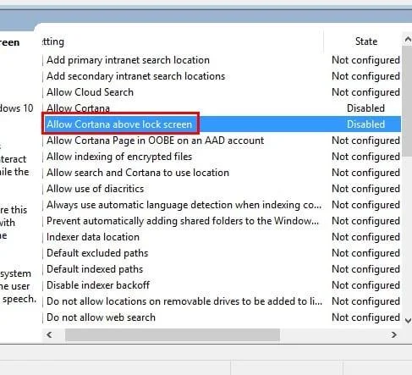
Task: Select the 'Allow Cloud Search' setting
Action: pos(90,92)
